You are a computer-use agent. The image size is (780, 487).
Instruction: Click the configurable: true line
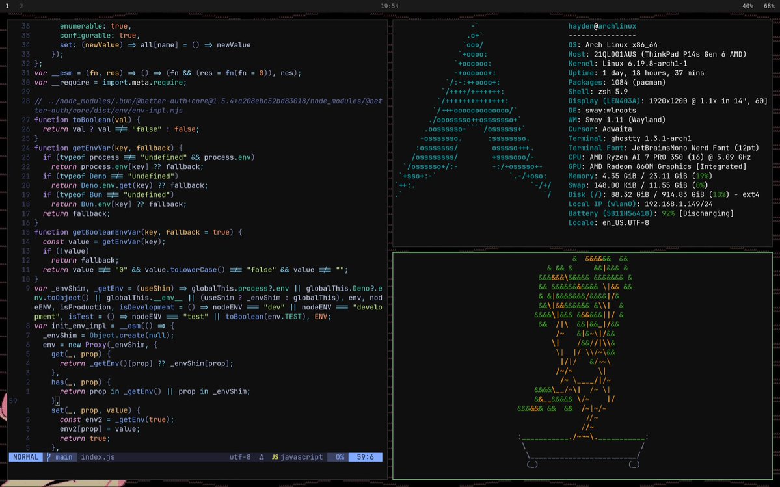[x=100, y=36]
